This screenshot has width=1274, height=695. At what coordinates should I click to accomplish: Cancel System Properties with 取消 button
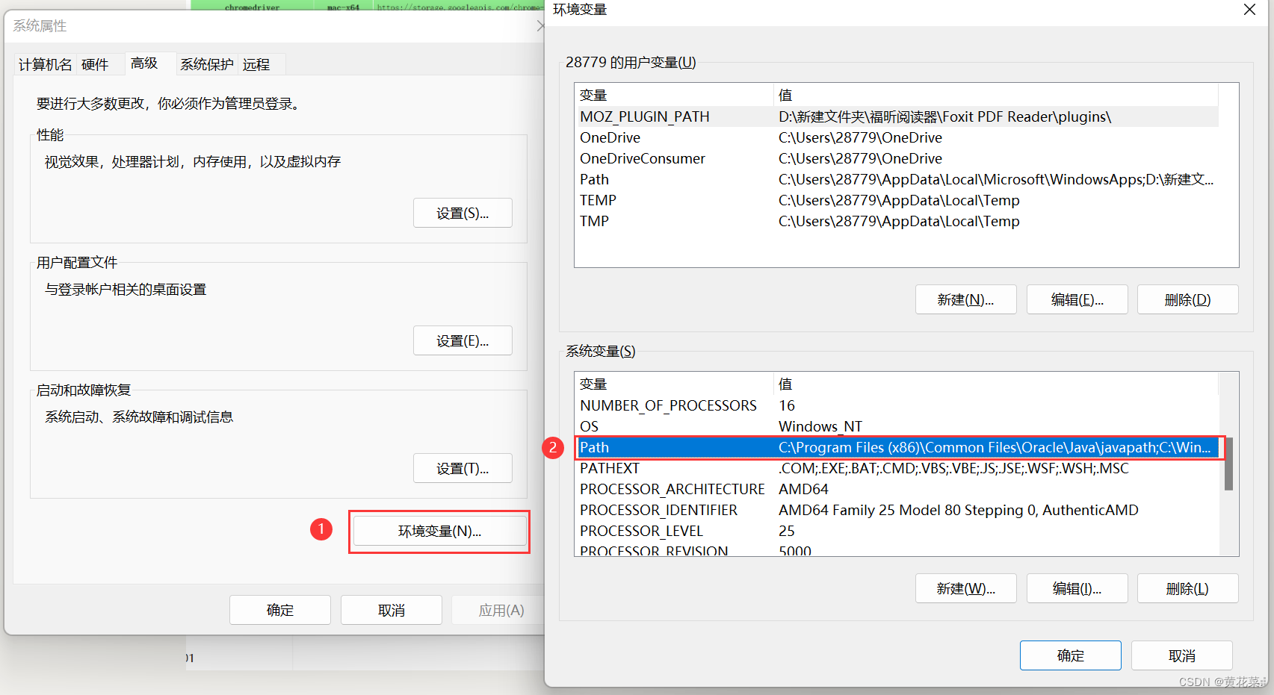(x=392, y=610)
